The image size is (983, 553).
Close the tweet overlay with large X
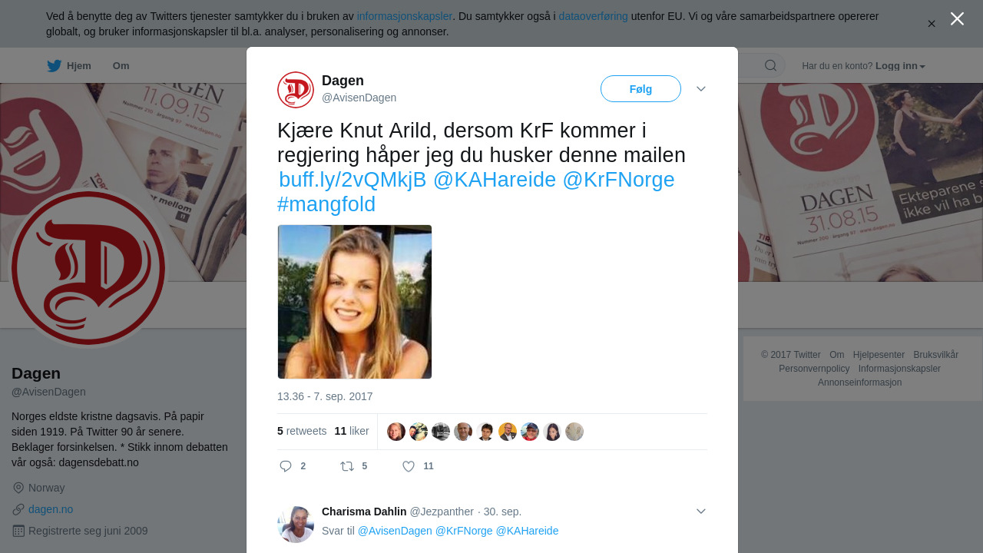click(x=957, y=18)
